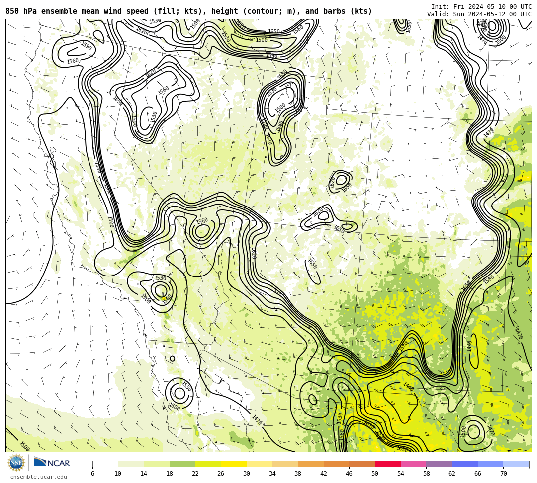Pick the light orange 34–38 kt segment

pyautogui.click(x=285, y=464)
